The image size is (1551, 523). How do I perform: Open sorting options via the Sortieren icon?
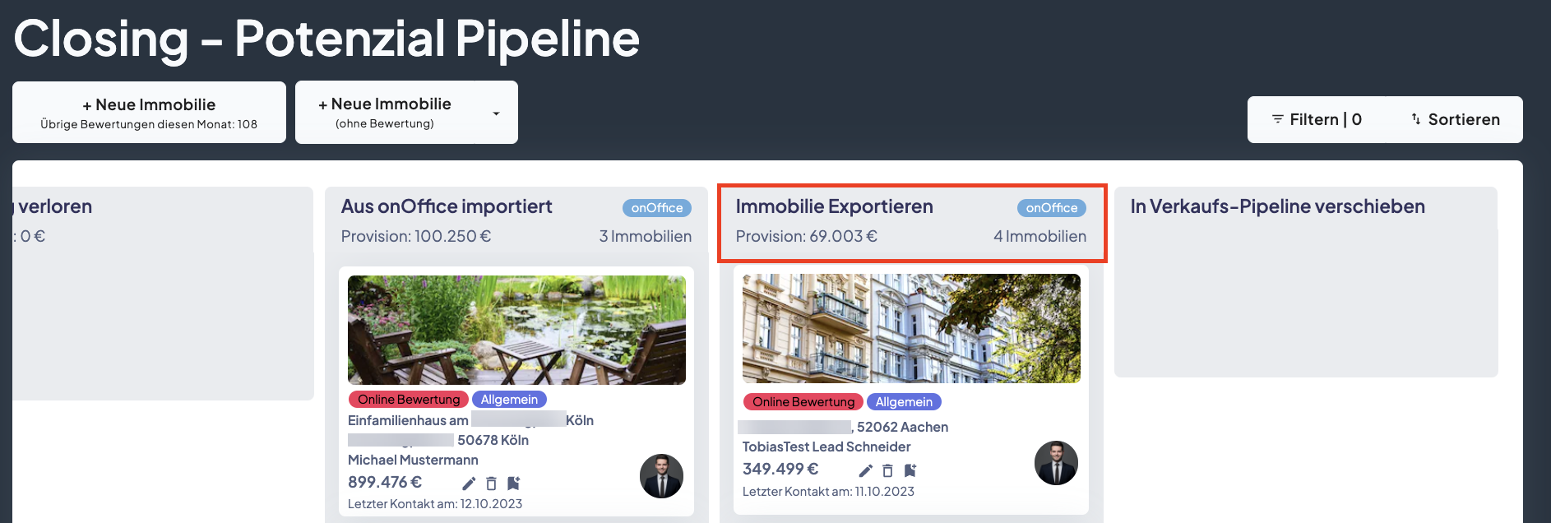[x=1415, y=118]
